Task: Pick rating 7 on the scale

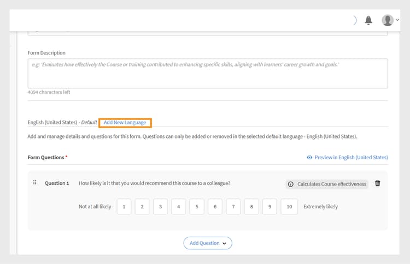Action: click(233, 207)
